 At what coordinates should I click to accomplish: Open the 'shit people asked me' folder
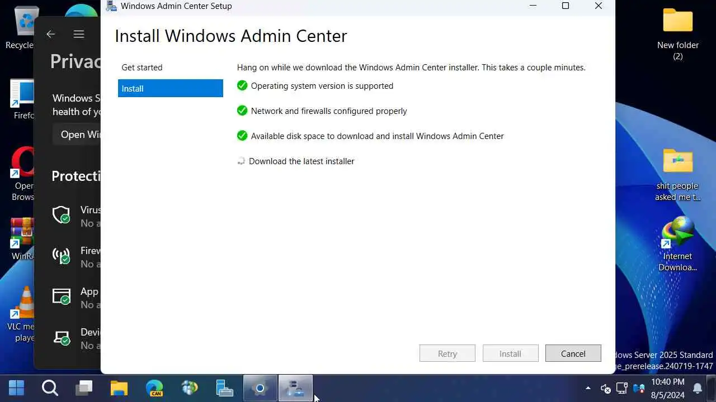pyautogui.click(x=678, y=174)
